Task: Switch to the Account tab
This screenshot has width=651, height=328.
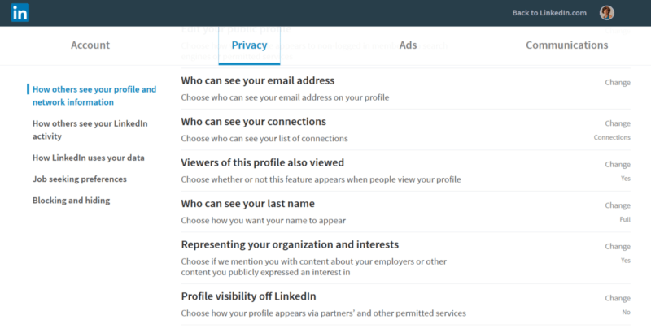Action: tap(90, 45)
